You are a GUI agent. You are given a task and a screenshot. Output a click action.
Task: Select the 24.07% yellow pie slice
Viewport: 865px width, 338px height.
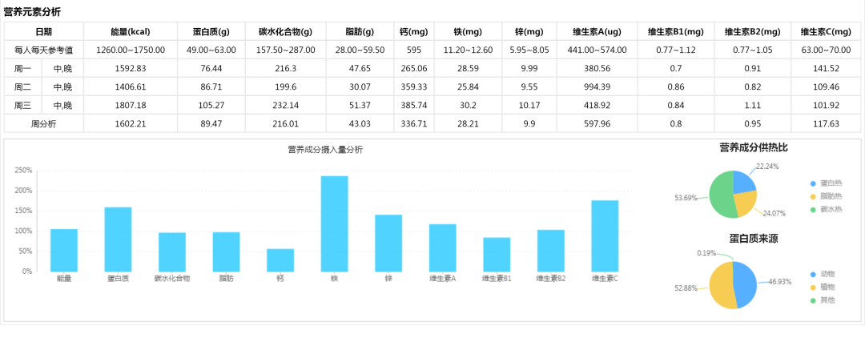[x=744, y=204]
